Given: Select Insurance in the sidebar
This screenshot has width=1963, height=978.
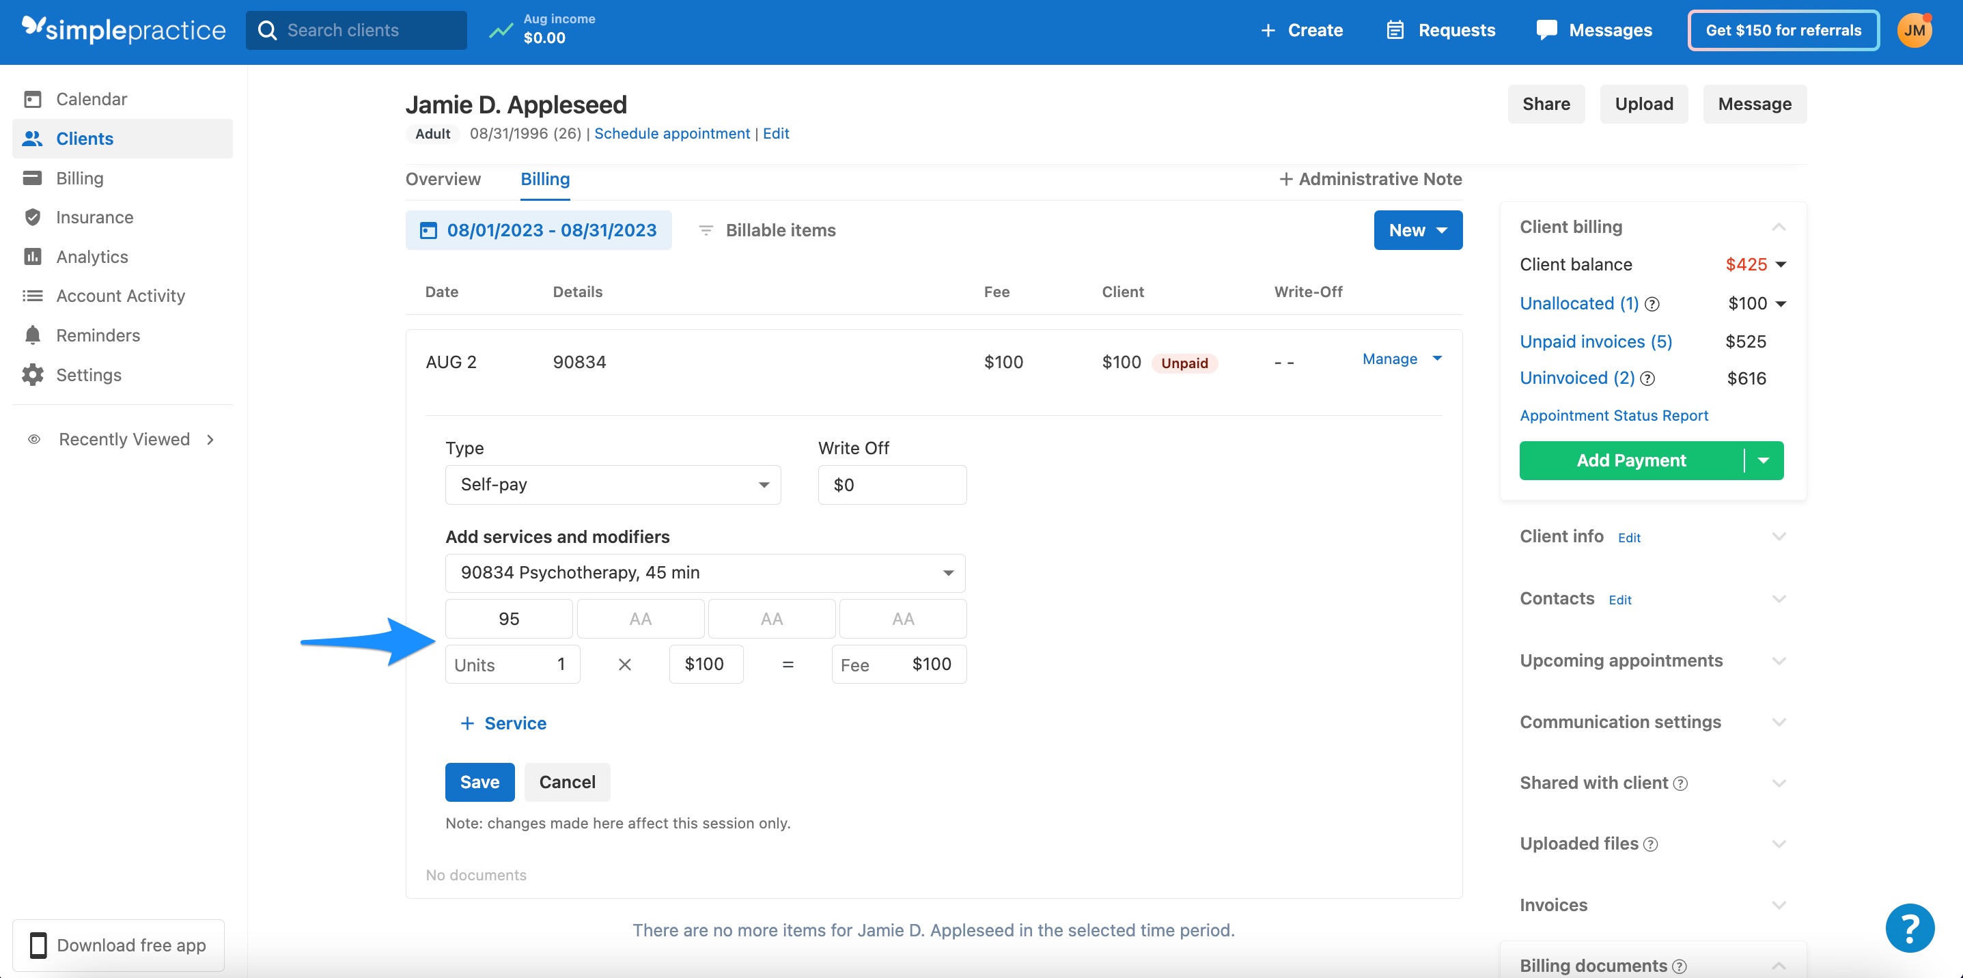Looking at the screenshot, I should (x=94, y=217).
